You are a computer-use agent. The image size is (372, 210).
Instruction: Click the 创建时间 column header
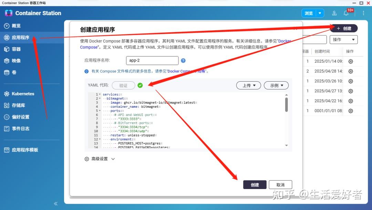[x=322, y=51]
